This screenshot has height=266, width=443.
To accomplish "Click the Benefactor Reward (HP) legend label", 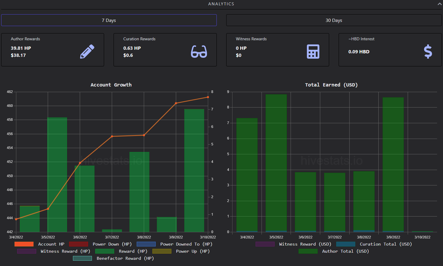I will 125,258.
